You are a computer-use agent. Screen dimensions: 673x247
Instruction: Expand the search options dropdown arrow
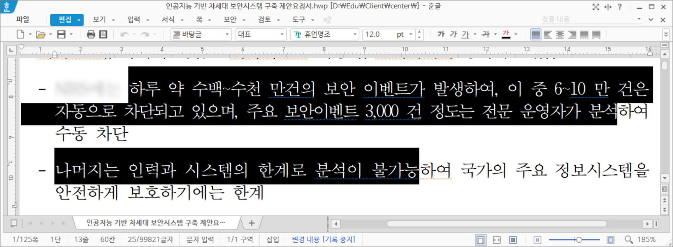coord(639,19)
